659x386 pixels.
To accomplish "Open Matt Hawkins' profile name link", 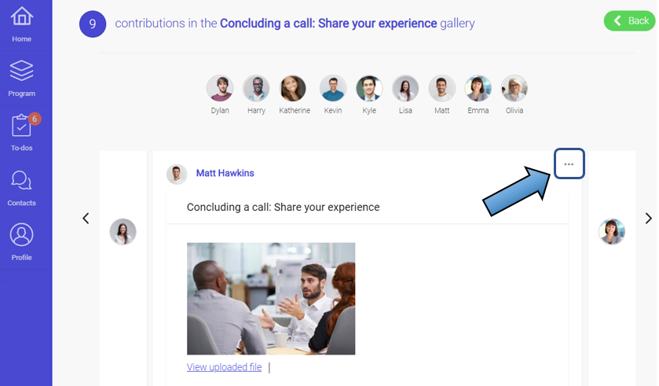I will point(225,173).
